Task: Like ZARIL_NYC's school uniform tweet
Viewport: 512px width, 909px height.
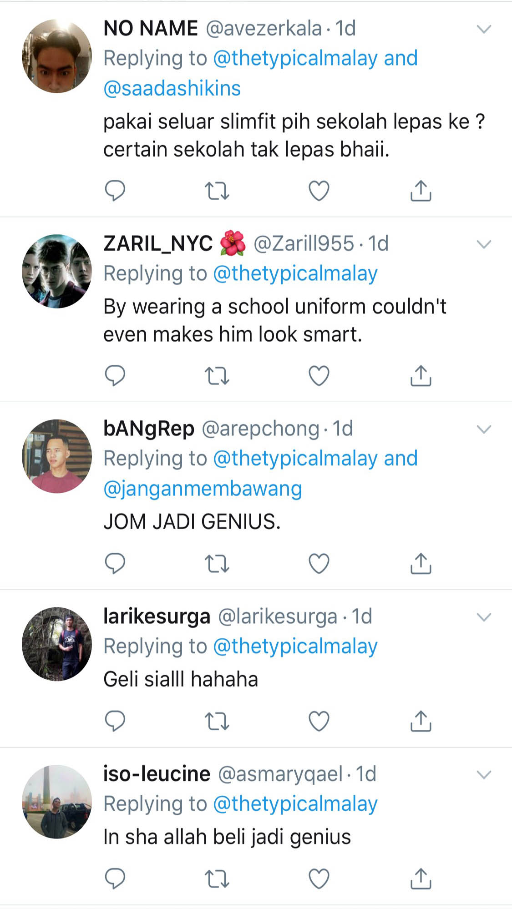Action: (319, 376)
